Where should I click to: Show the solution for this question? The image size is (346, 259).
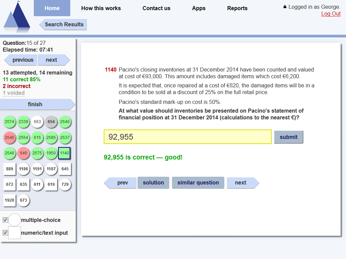[153, 183]
